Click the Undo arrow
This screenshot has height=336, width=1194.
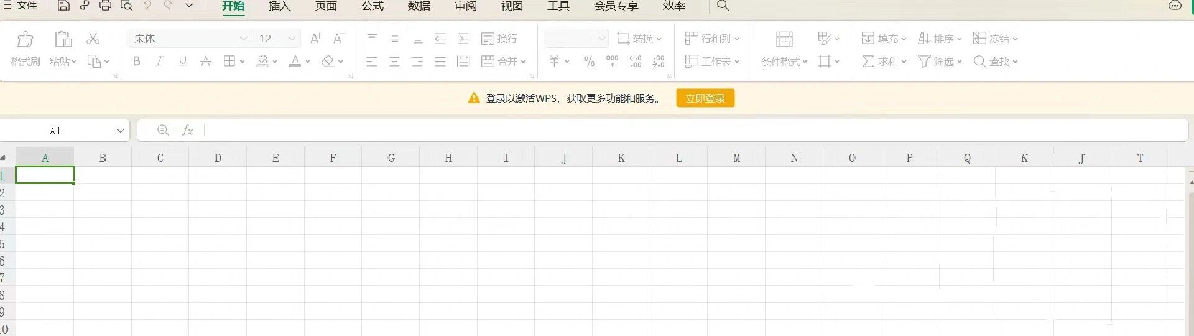point(147,6)
